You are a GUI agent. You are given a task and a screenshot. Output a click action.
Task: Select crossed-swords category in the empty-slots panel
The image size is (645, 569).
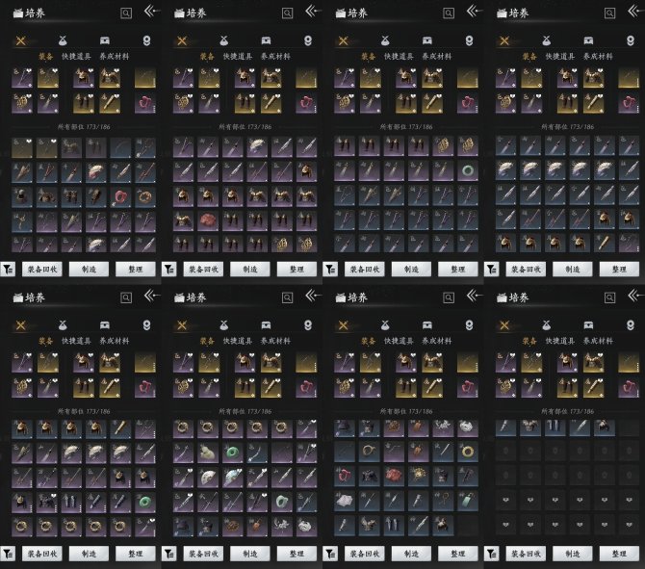pyautogui.click(x=504, y=325)
